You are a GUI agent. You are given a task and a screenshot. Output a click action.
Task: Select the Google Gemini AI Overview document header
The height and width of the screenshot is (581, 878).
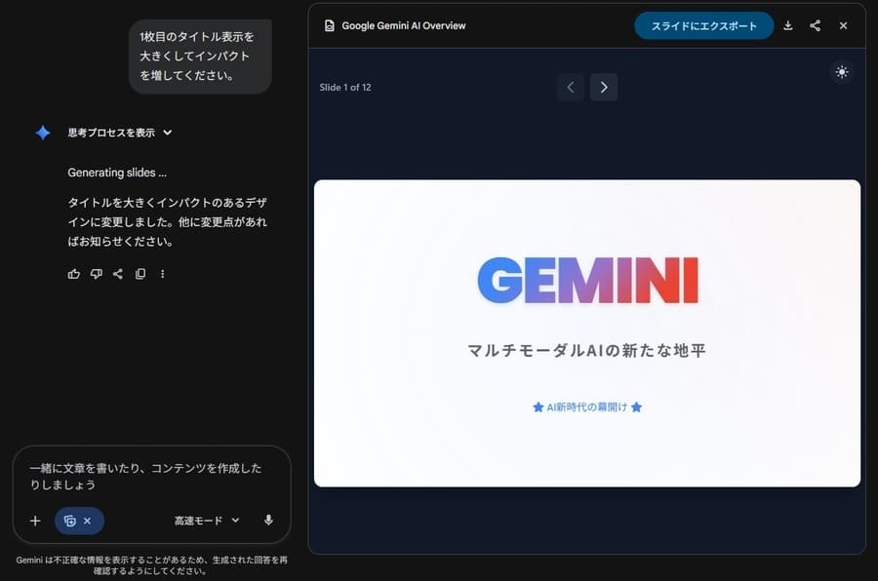point(403,25)
